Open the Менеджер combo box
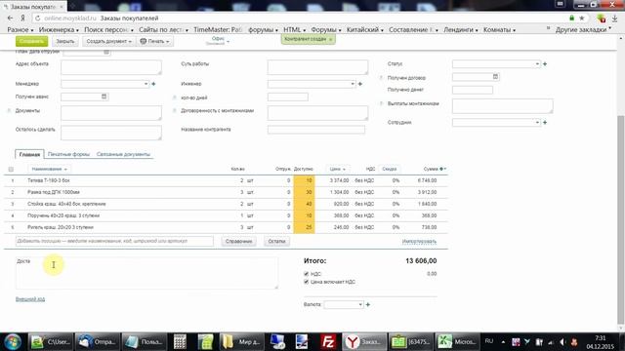The width and height of the screenshot is (625, 351). click(105, 84)
